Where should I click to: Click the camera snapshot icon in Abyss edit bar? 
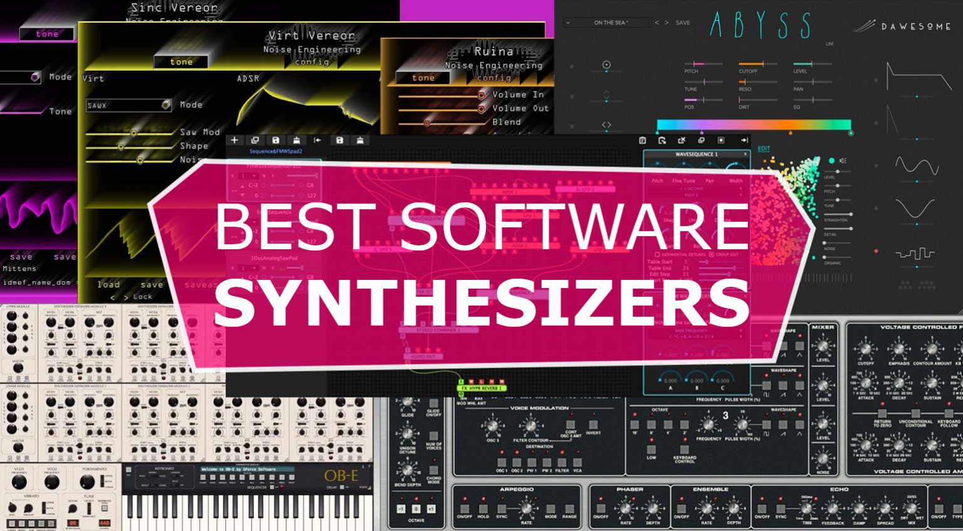(x=643, y=140)
